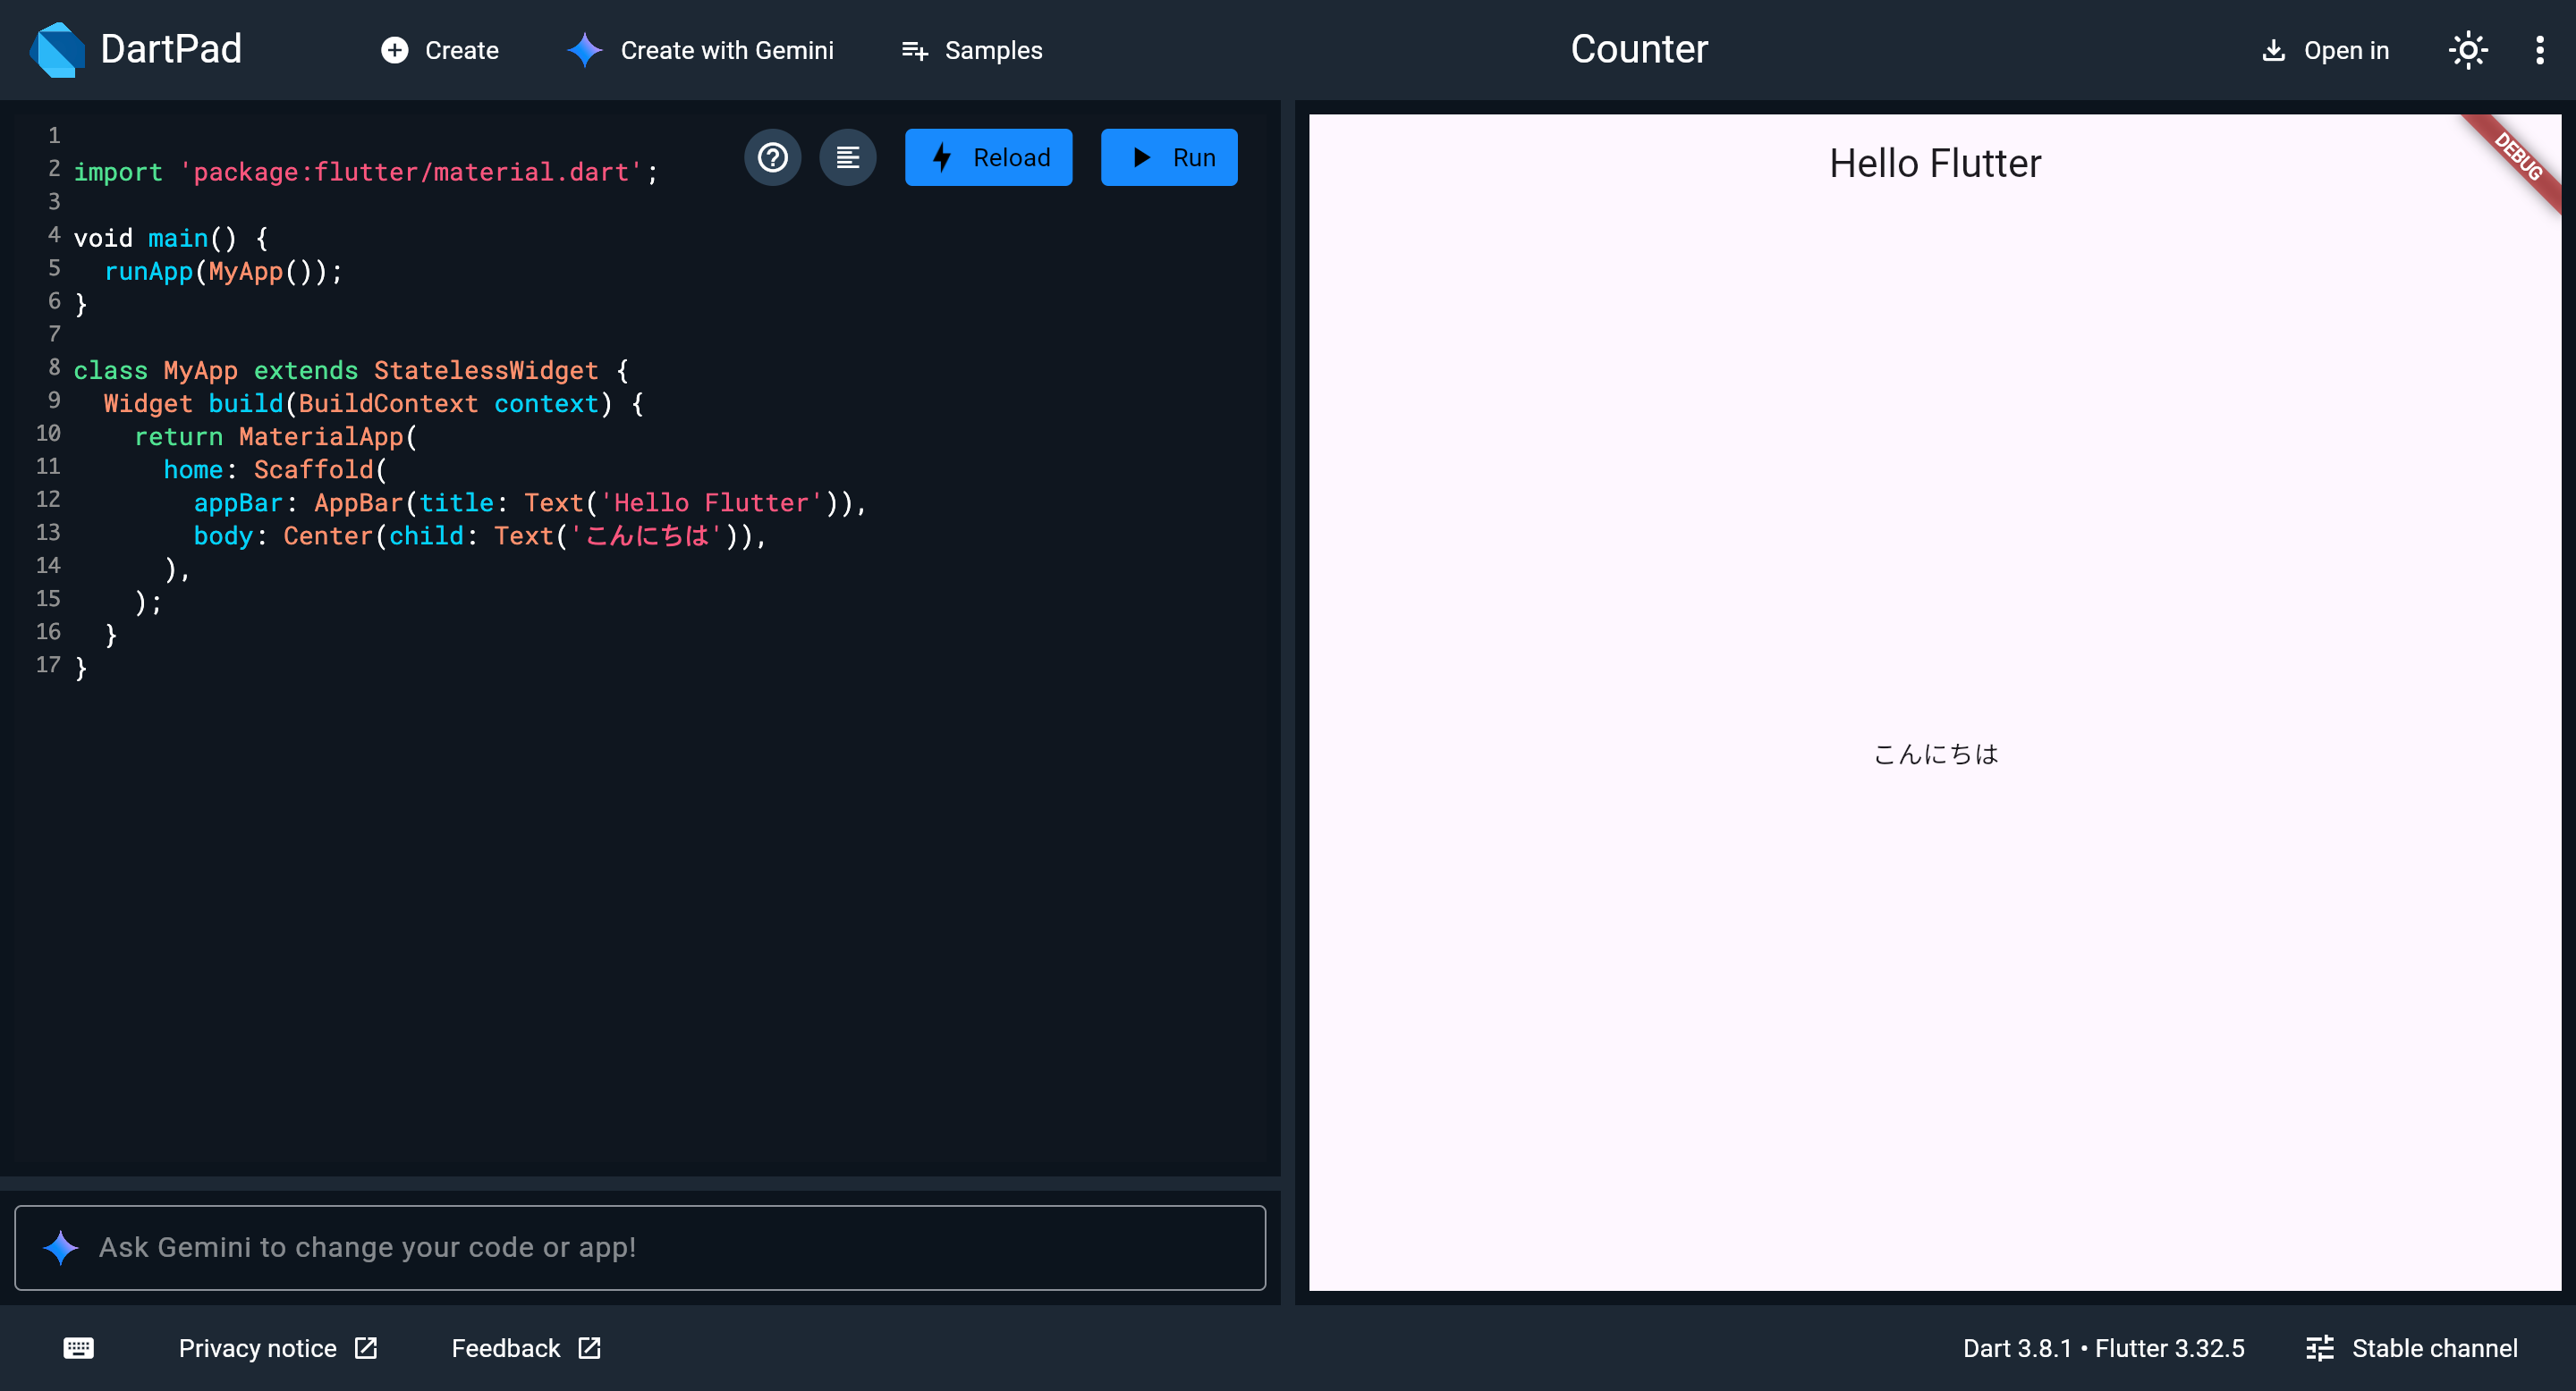This screenshot has width=2576, height=1391.
Task: Toggle light/dark theme sun icon
Action: pos(2467,50)
